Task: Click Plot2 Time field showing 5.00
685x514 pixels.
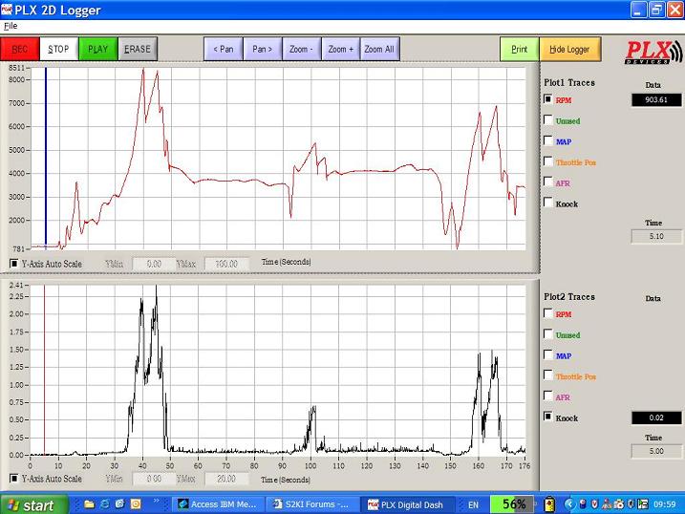Action: [x=656, y=451]
